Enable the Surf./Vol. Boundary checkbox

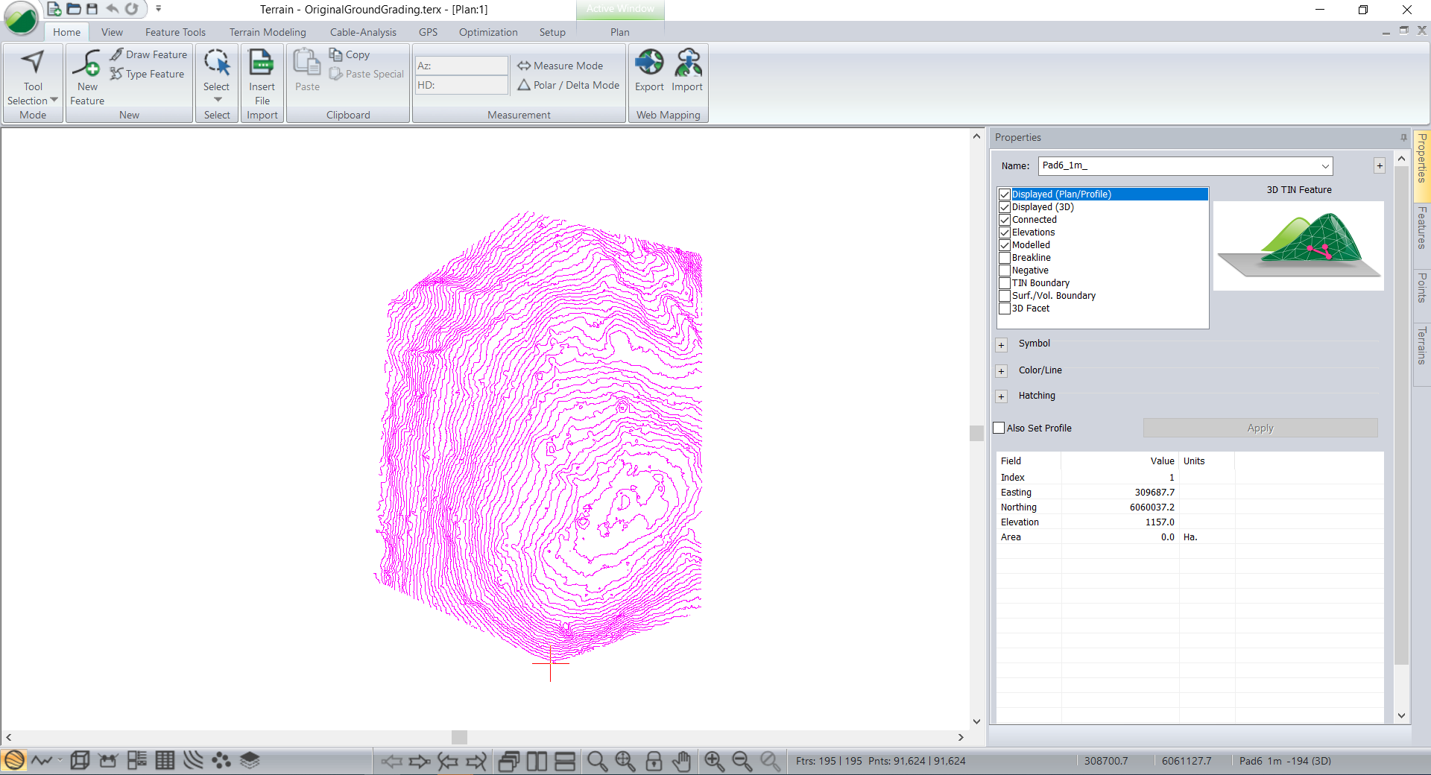click(x=1005, y=296)
